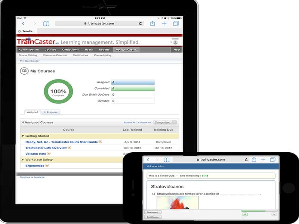The image size is (299, 224).
Task: Add a new tab in phone Safari
Action: pos(263,160)
